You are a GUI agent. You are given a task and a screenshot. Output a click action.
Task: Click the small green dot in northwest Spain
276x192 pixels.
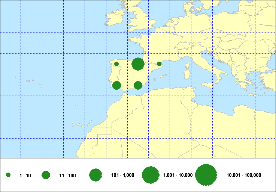pyautogui.click(x=116, y=64)
